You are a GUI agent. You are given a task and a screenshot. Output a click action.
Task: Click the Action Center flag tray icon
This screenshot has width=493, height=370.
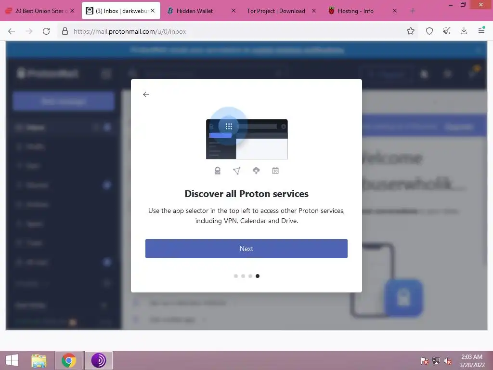coord(424,361)
